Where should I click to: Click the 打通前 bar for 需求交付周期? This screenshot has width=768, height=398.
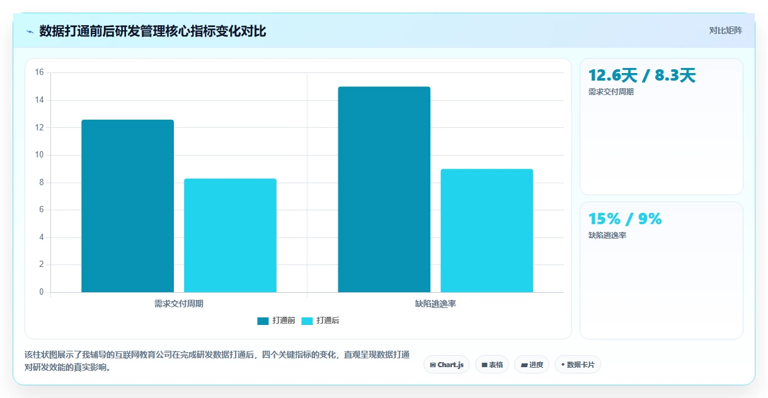128,206
